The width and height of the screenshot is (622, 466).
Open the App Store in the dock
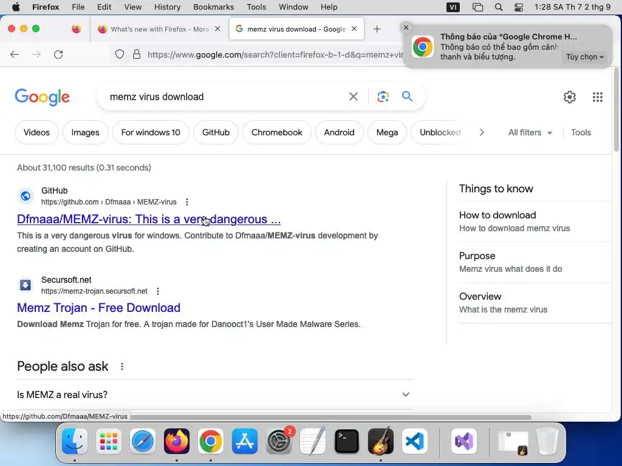[x=245, y=441]
